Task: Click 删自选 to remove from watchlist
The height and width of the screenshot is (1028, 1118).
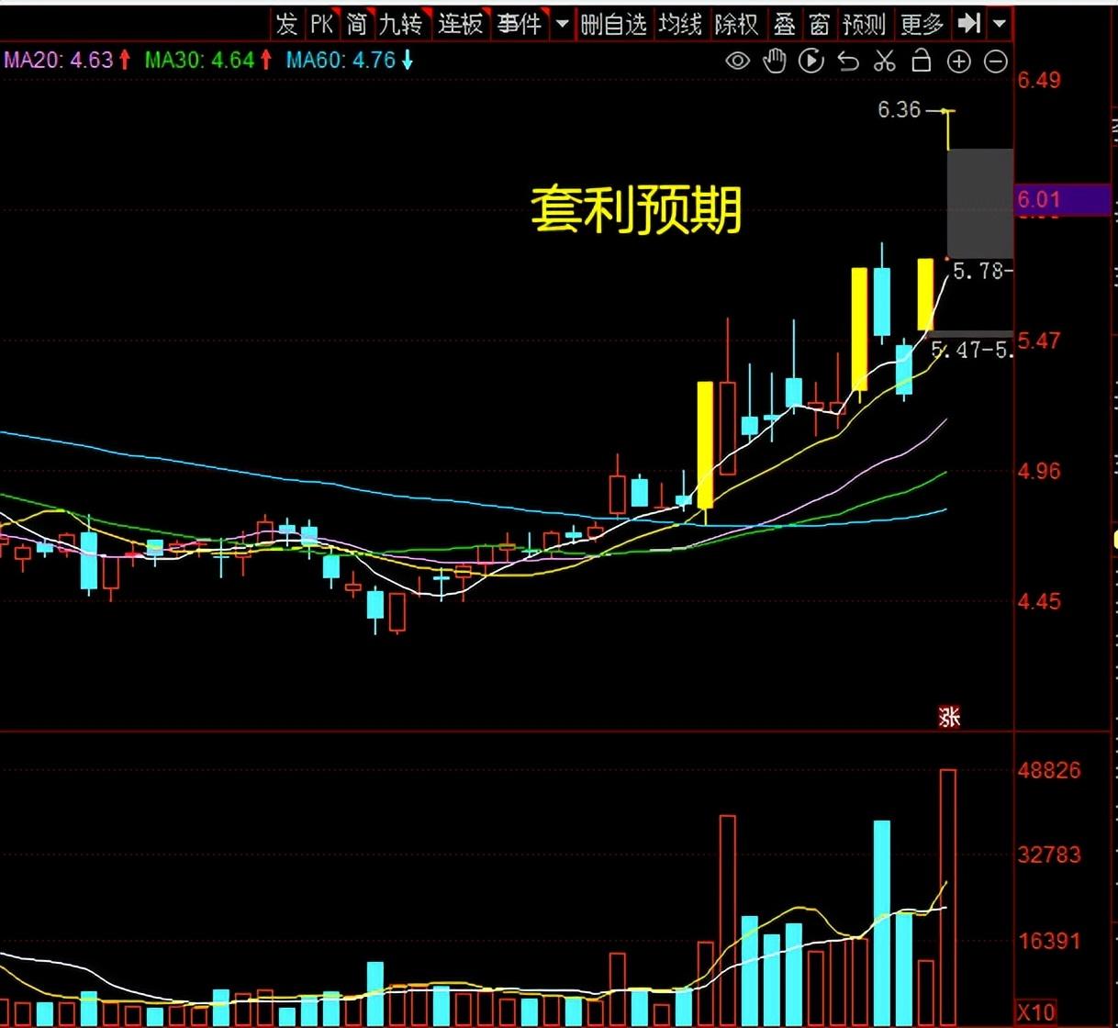Action: coord(613,24)
